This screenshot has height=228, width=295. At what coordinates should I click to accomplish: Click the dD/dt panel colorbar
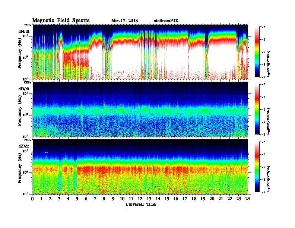[x=257, y=109]
